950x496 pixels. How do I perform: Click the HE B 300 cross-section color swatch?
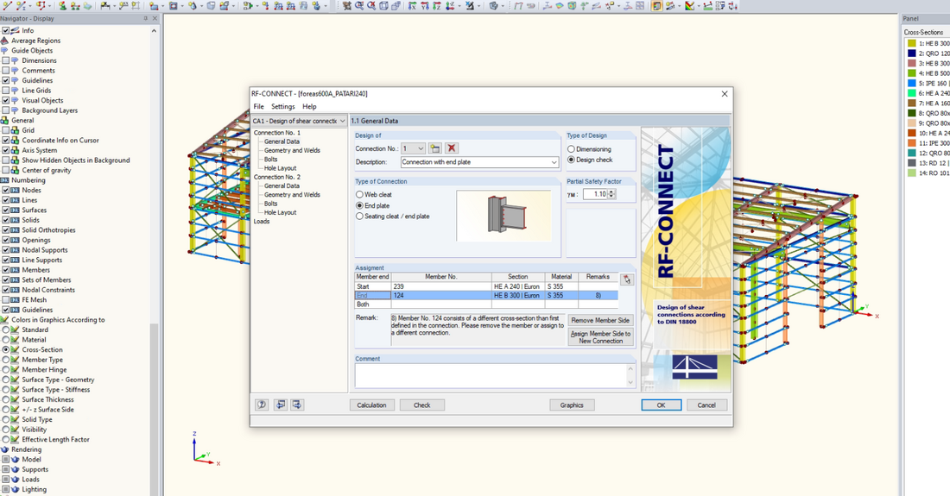tap(911, 43)
